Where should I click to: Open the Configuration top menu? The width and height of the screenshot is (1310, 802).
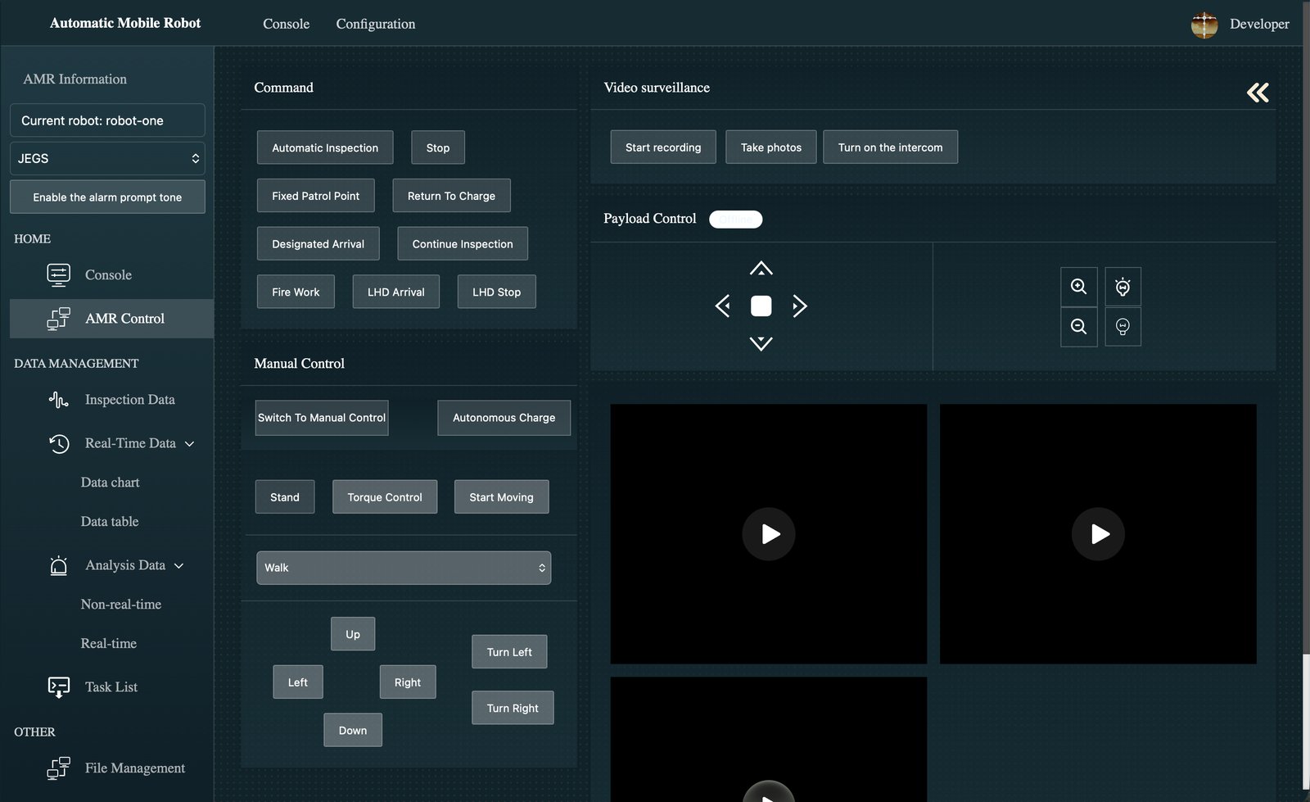point(375,24)
